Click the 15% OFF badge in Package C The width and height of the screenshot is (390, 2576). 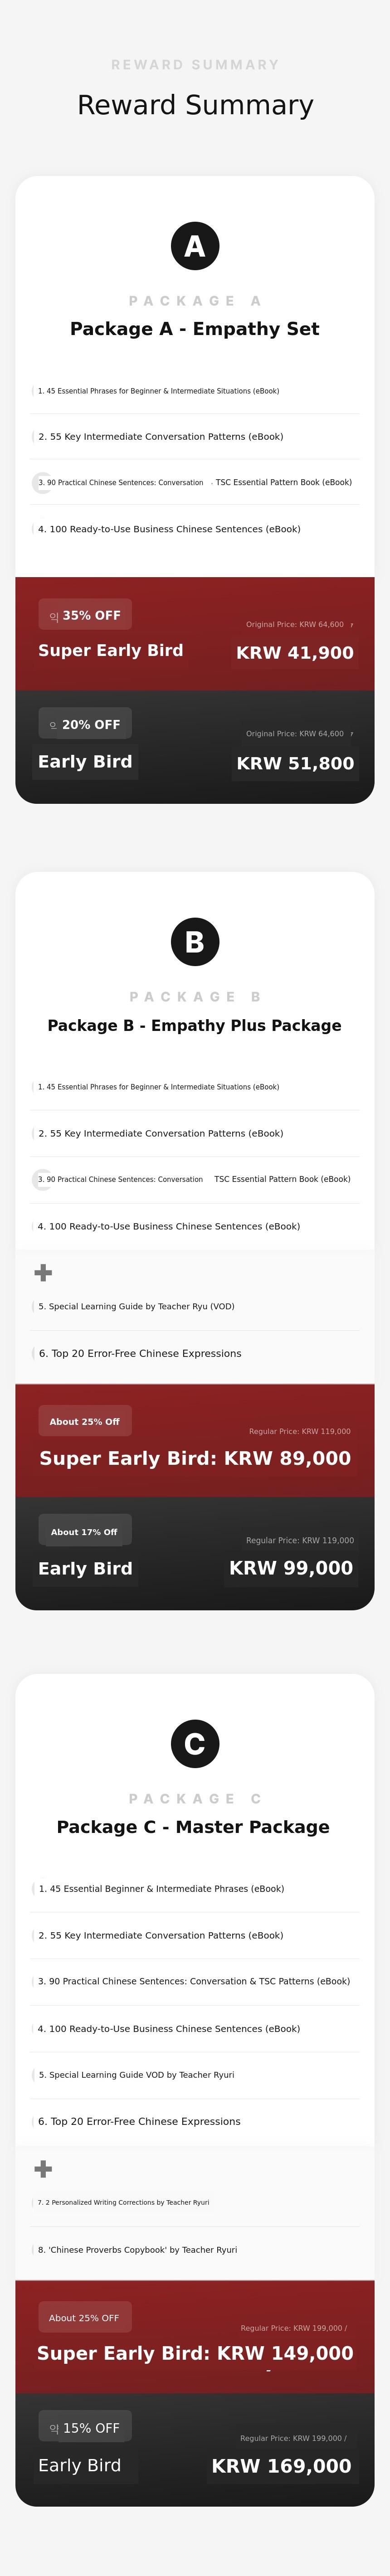point(85,2427)
